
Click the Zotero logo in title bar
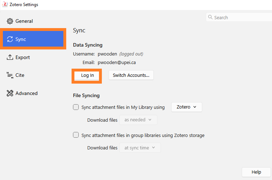point(5,5)
